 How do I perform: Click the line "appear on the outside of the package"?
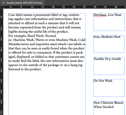[x=46, y=65]
